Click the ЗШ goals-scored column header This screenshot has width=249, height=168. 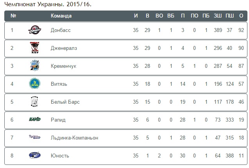[x=218, y=16]
